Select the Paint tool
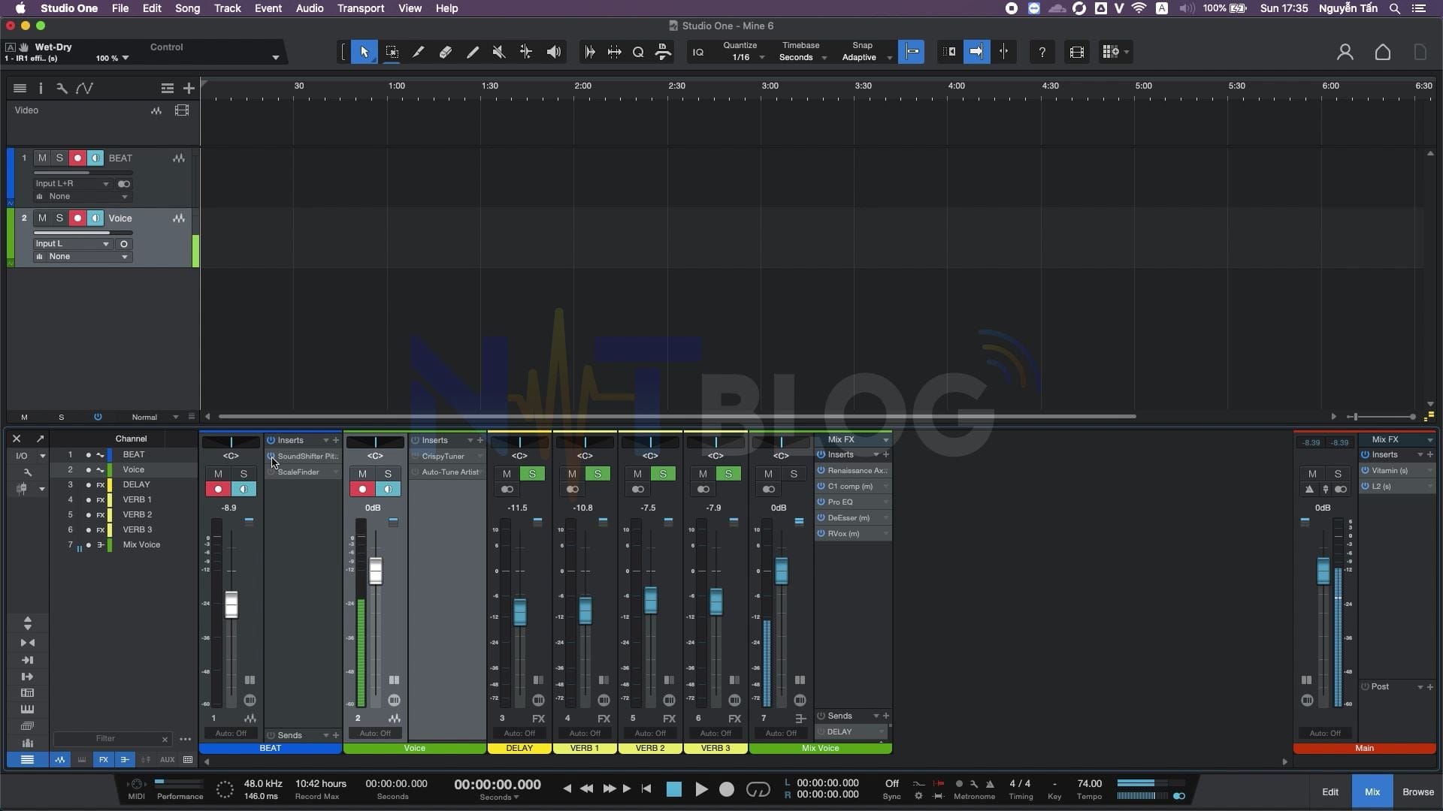Viewport: 1443px width, 811px height. pyautogui.click(x=473, y=52)
